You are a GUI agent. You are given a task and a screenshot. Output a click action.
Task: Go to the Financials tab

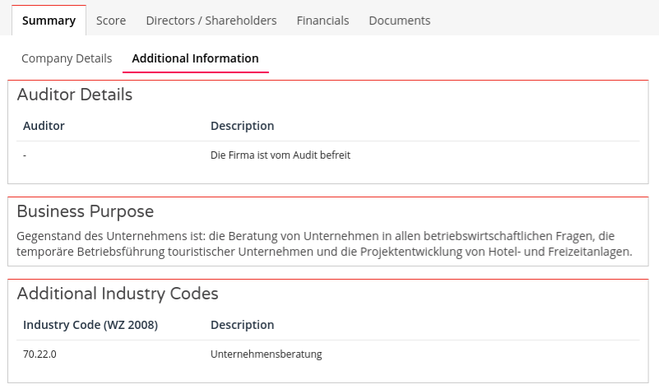point(323,21)
